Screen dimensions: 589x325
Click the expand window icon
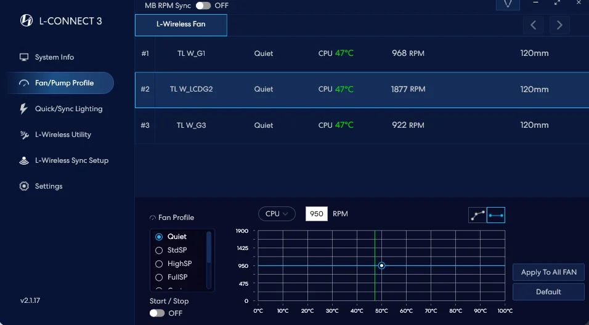coord(557,2)
